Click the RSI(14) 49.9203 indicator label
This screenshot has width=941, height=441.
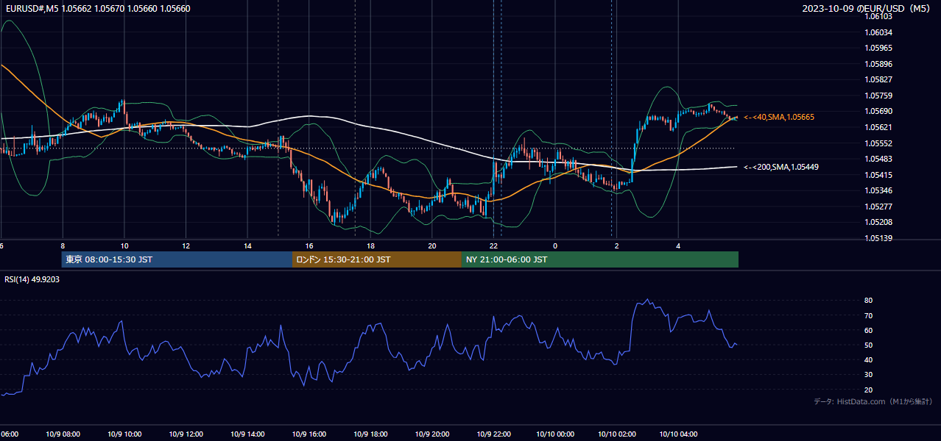tap(32, 279)
